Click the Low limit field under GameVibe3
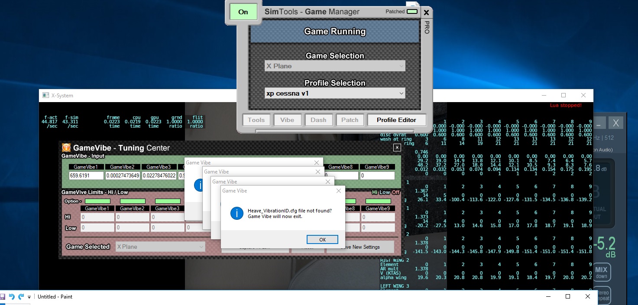638x305 pixels. tap(168, 228)
